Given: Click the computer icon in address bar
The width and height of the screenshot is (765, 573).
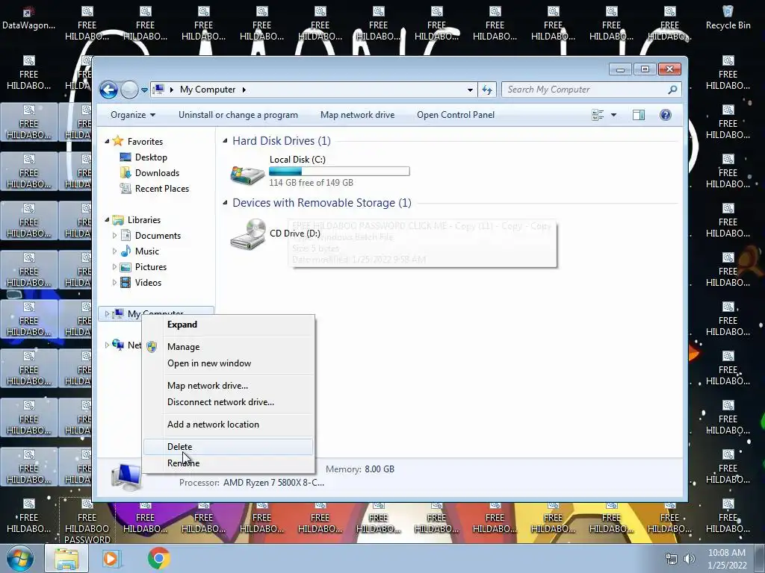Looking at the screenshot, I should (158, 90).
